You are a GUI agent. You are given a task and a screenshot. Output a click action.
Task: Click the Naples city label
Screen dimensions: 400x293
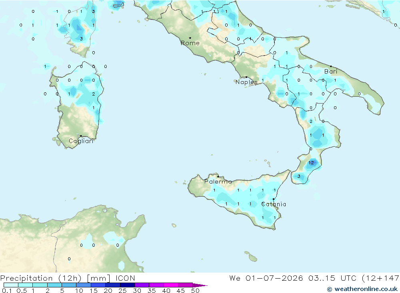[x=246, y=82]
